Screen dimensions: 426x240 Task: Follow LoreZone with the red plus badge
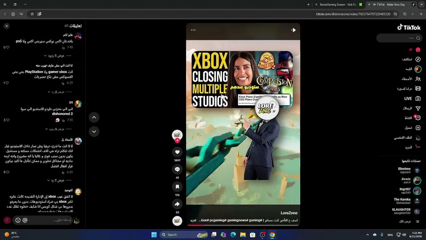coord(177,140)
